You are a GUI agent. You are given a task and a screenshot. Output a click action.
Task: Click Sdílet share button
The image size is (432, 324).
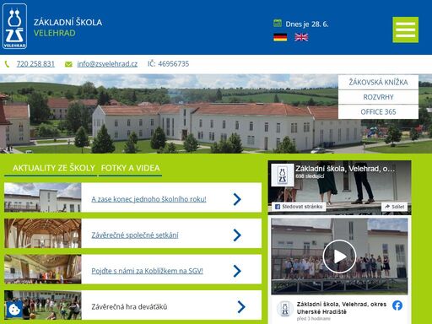pos(394,207)
